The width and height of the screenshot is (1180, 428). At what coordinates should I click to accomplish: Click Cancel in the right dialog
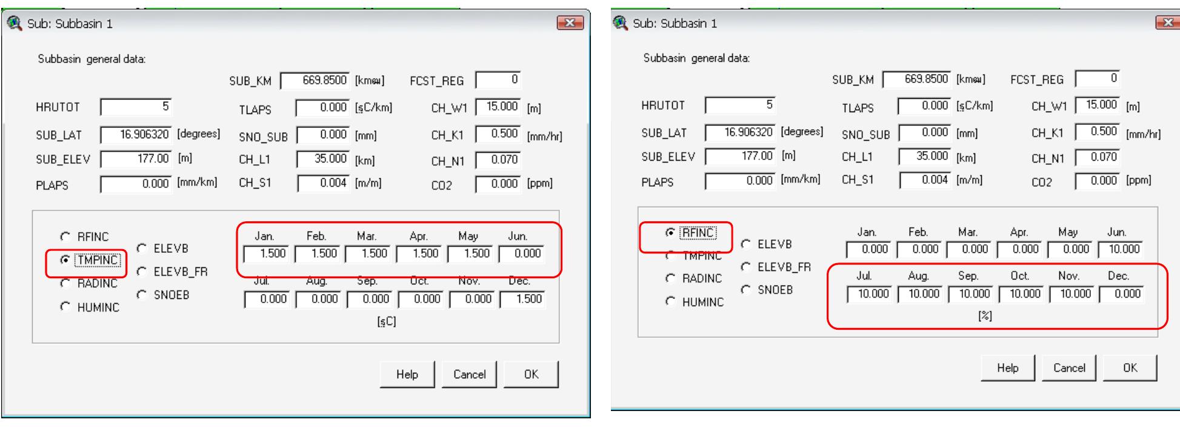(1068, 368)
